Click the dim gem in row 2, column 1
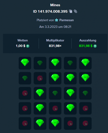The width and height of the screenshot is (108, 133). coord(25,78)
